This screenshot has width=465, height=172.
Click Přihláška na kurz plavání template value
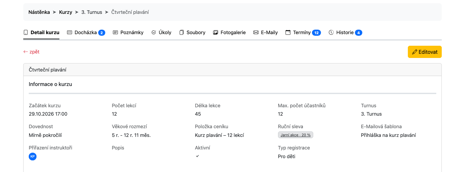(388, 135)
